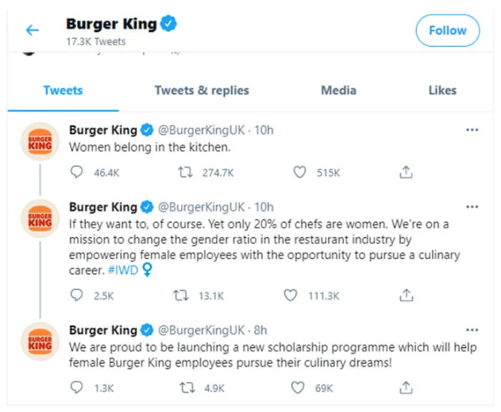Viewport: 501px width, 412px height.
Task: Retweet the 'Women belong in the kitchen' tweet
Action: point(182,172)
